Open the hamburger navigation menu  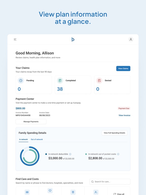point(15,39)
